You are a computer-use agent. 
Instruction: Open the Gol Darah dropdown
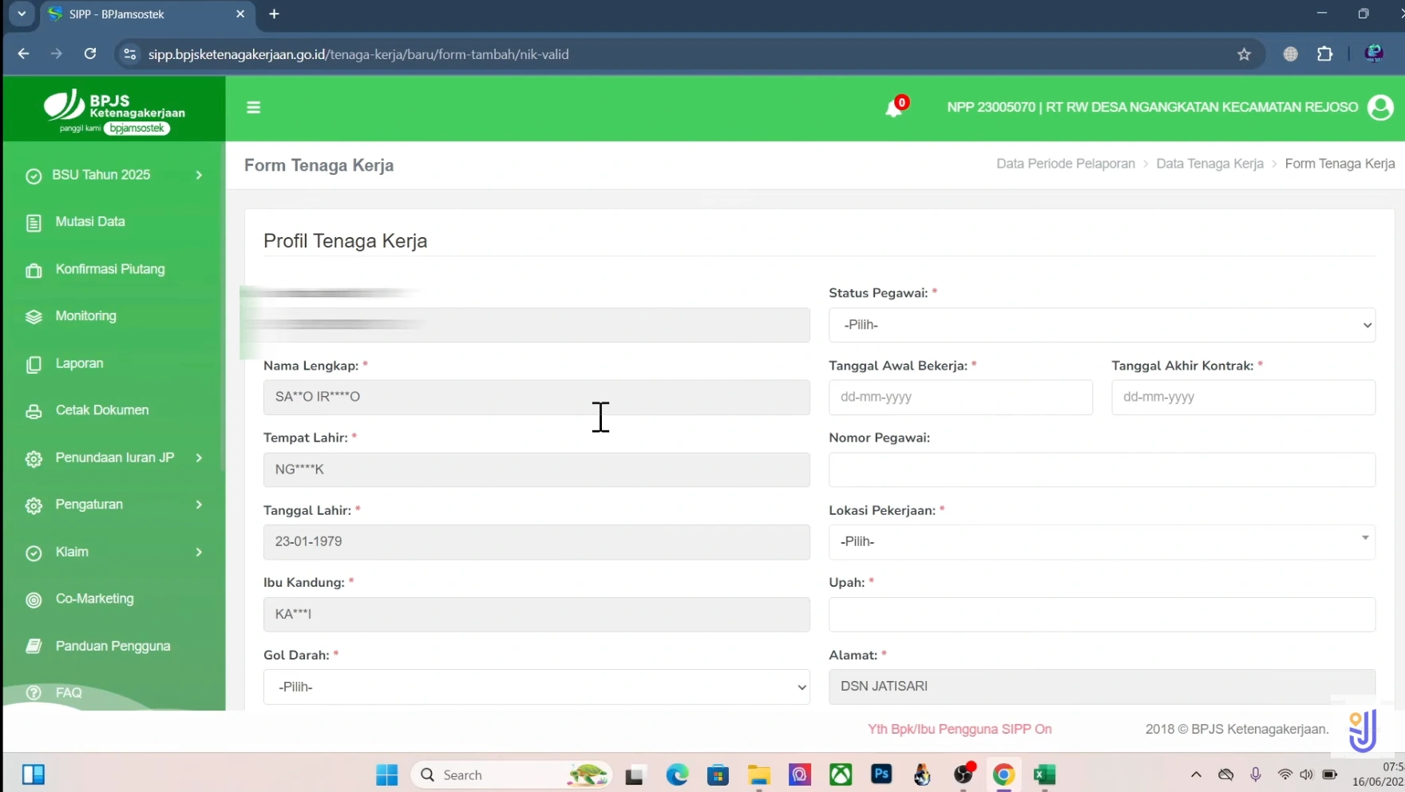(536, 687)
